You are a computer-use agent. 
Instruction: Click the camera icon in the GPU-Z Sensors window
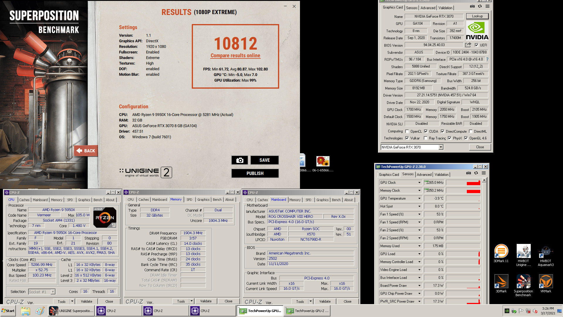(469, 173)
